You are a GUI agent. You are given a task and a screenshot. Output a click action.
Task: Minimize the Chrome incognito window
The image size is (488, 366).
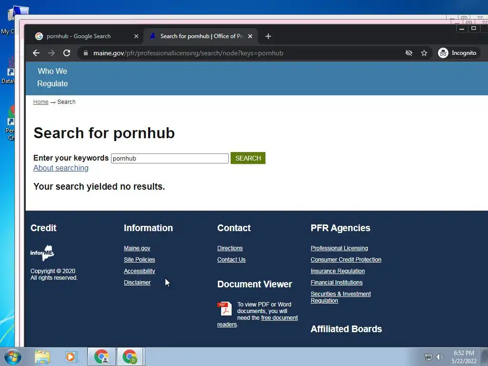point(461,29)
